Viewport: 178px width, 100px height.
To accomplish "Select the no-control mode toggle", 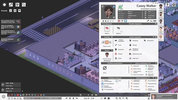I will point(103,42).
